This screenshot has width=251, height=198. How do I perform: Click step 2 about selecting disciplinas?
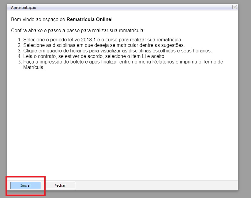104,45
